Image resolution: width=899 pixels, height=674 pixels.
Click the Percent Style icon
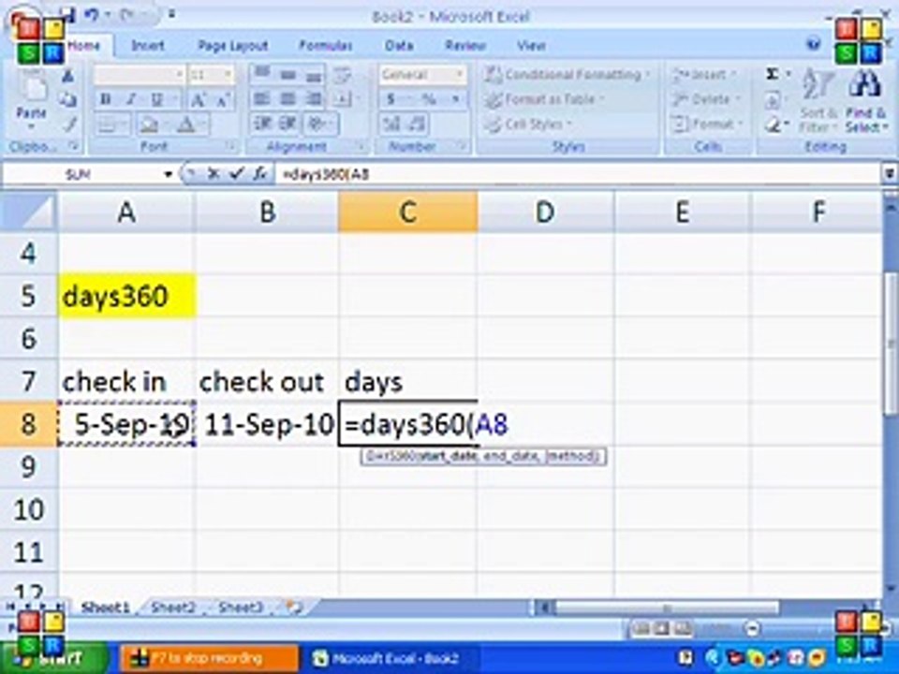tap(429, 99)
